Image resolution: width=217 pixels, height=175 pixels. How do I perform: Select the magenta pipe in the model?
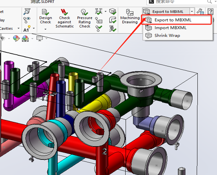pyautogui.click(x=9, y=85)
